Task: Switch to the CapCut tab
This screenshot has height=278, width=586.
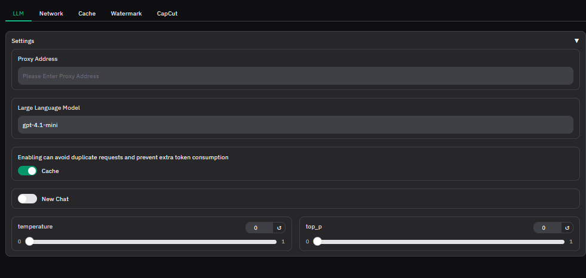Action: tap(167, 13)
